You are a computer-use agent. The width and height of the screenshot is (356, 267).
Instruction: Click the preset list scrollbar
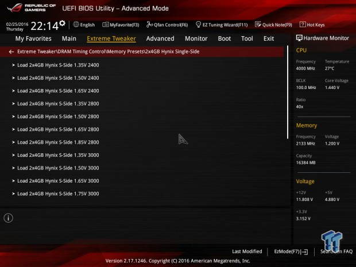pyautogui.click(x=288, y=92)
